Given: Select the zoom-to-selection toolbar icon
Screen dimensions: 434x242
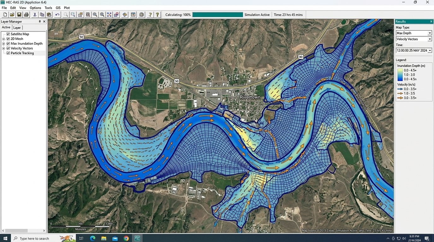Looking at the screenshot, I should (x=73, y=14).
